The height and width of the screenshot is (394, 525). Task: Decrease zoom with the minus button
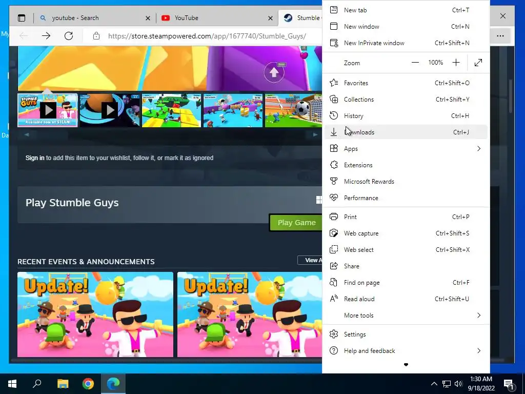click(415, 63)
